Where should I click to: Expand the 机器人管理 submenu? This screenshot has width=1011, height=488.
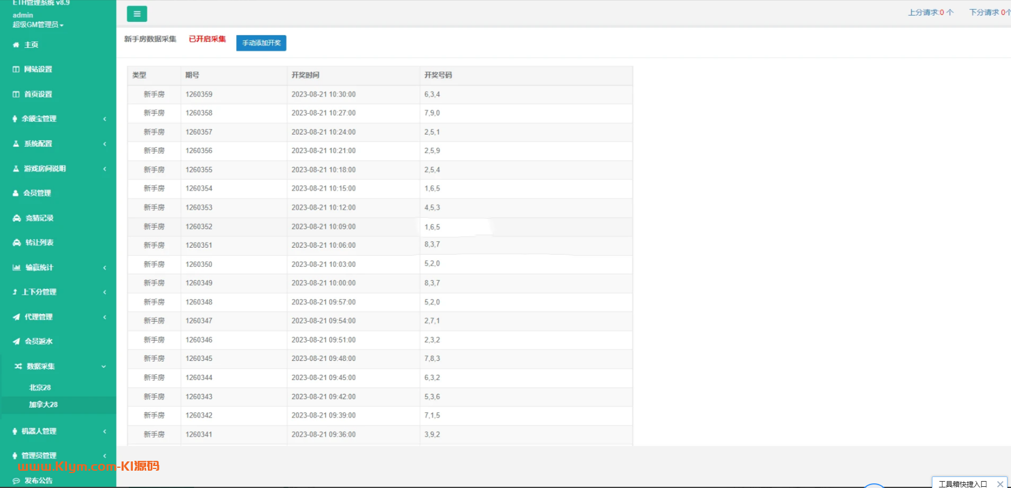(105, 431)
